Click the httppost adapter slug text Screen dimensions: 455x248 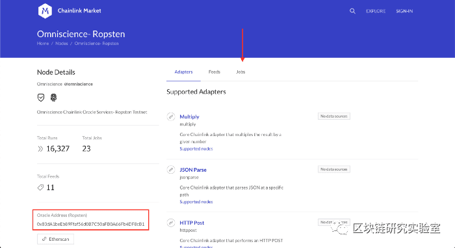[x=188, y=230]
